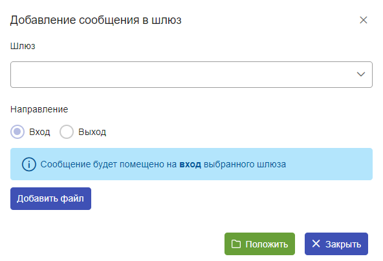Click the Добавить файл button
This screenshot has height=261, width=383.
coord(50,198)
